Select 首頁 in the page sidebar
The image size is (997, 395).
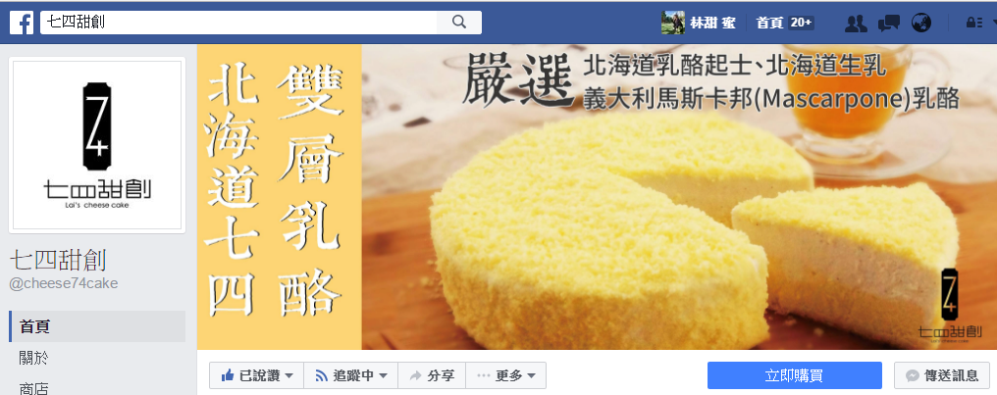click(x=97, y=326)
